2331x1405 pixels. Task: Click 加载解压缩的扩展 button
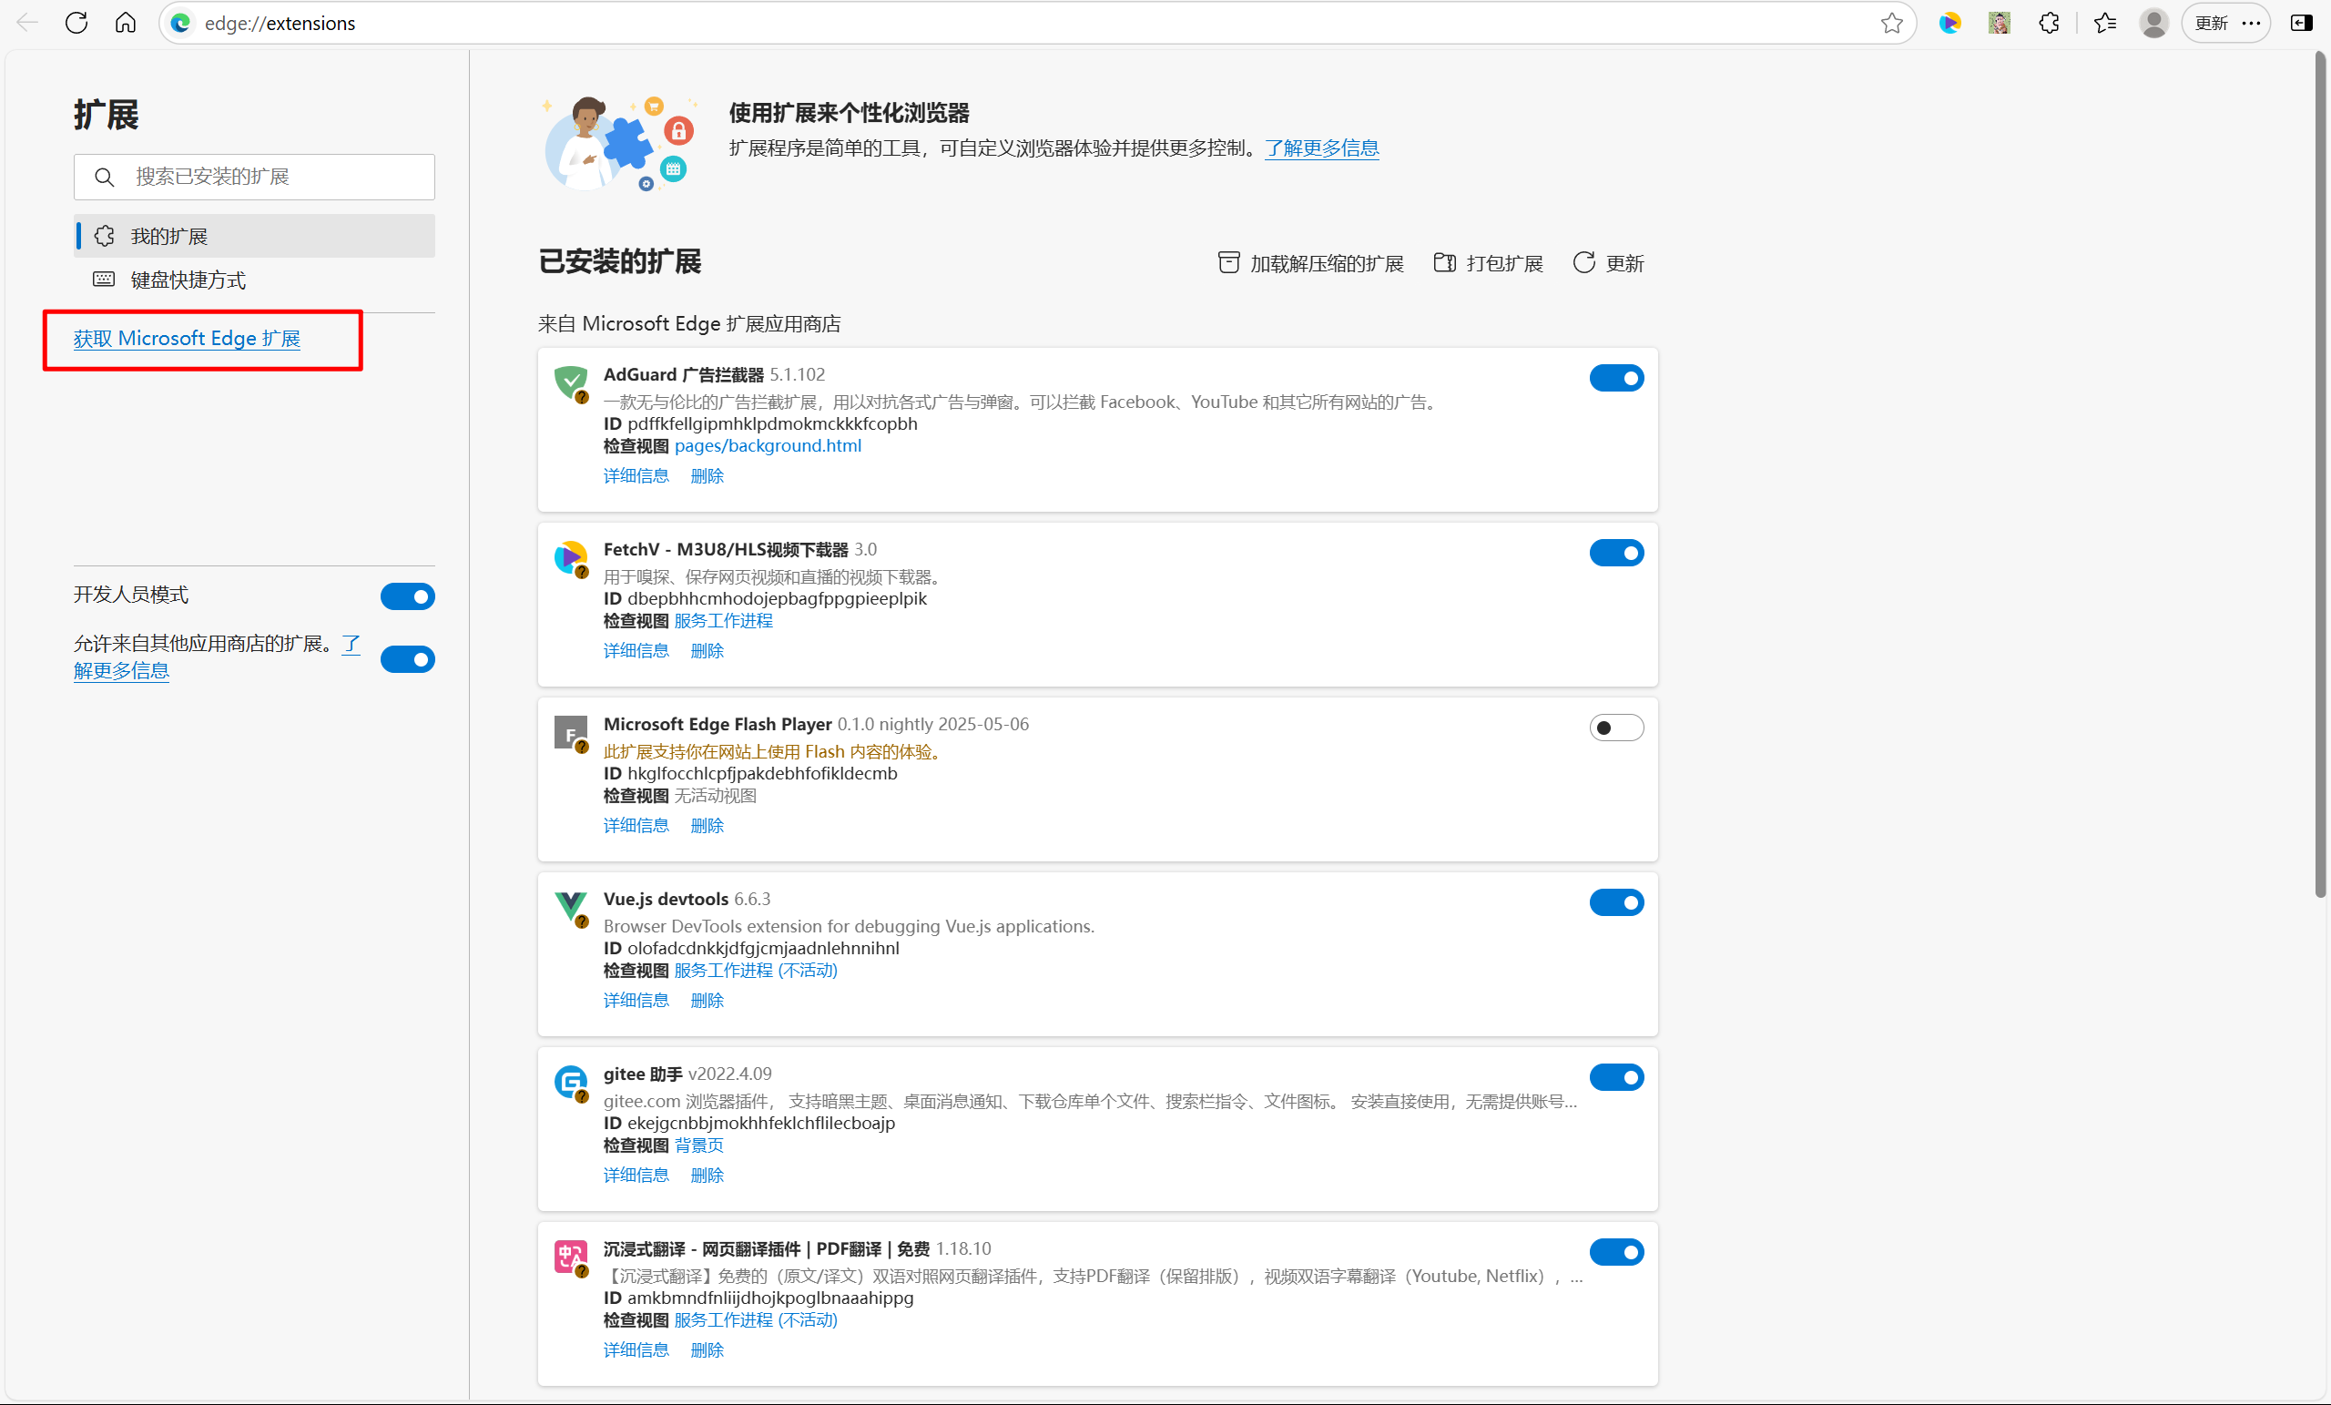[1311, 263]
